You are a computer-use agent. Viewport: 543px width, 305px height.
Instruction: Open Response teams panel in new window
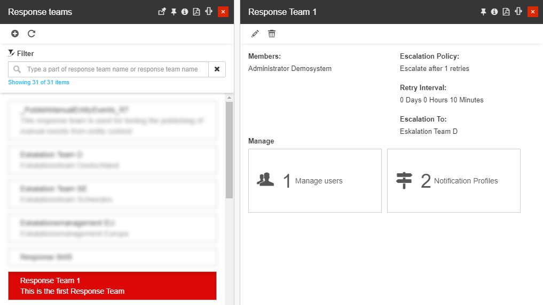(162, 12)
